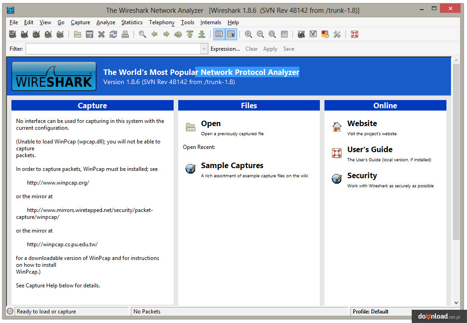Go forward in packet history
467x323 pixels.
(166, 34)
